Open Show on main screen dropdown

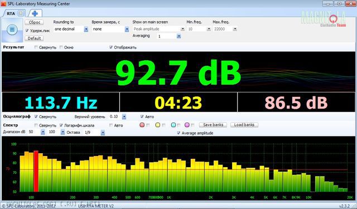tap(182, 29)
